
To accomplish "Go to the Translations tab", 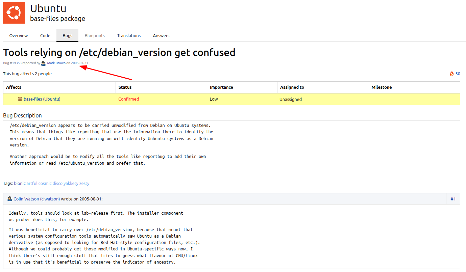I will pyautogui.click(x=129, y=35).
